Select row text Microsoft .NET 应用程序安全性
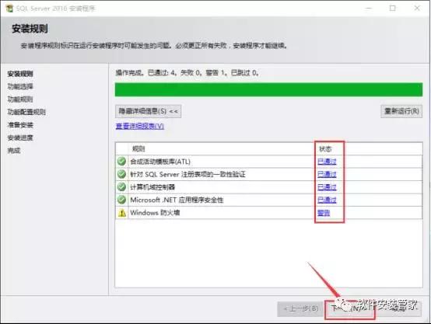This screenshot has height=324, width=431. tap(177, 200)
